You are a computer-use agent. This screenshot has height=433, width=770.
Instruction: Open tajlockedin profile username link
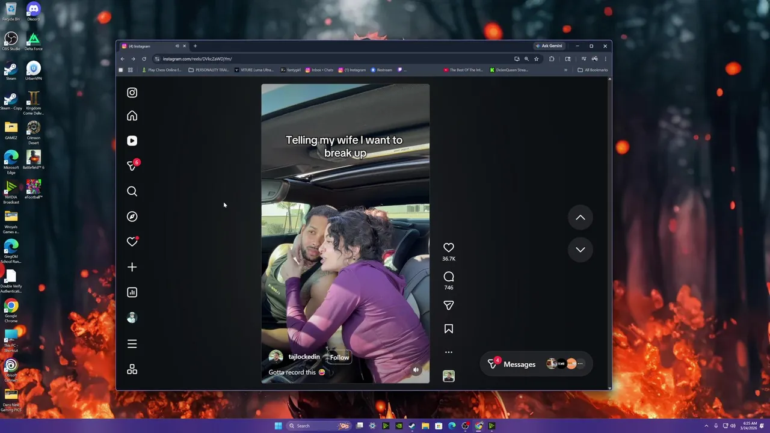click(304, 357)
